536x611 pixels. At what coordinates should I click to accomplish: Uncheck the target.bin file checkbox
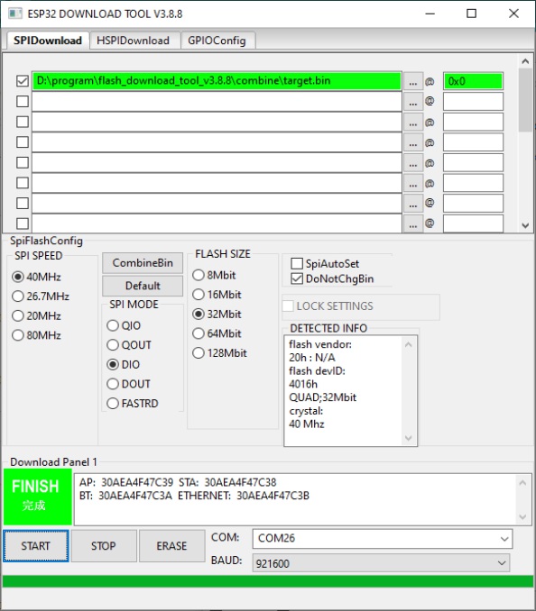pos(23,81)
